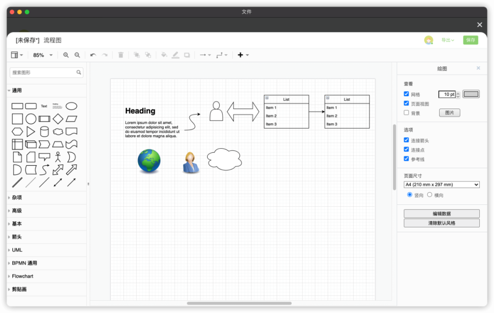Expand the 杂项 shapes section
This screenshot has height=313, width=494.
[47, 198]
